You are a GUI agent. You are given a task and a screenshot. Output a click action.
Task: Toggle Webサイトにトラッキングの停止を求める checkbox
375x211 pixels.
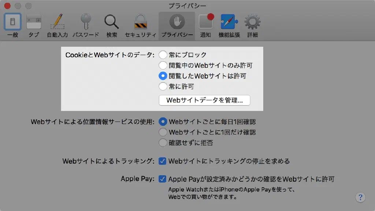click(x=163, y=161)
